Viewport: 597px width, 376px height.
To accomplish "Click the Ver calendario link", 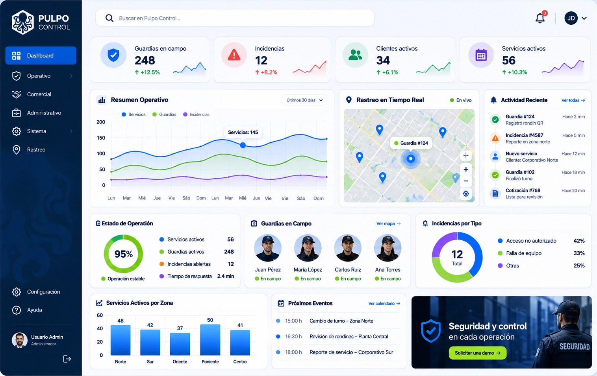I will pos(384,304).
